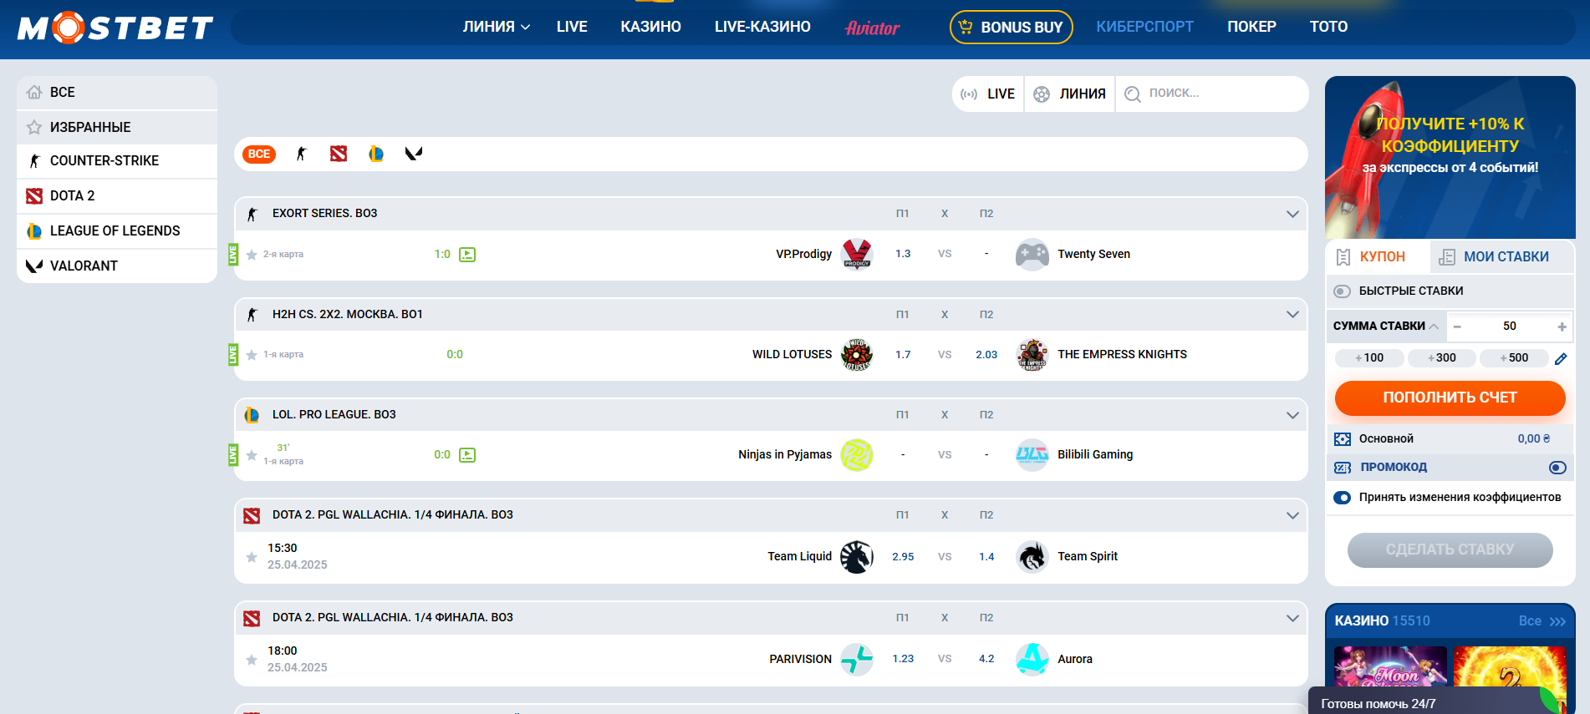This screenshot has height=714, width=1590.
Task: Focus the stake amount field showing 50
Action: [1509, 327]
